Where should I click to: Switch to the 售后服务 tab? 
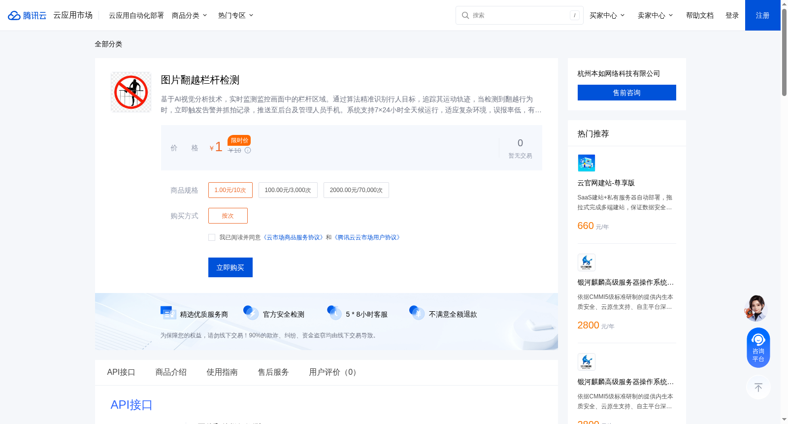(x=273, y=372)
